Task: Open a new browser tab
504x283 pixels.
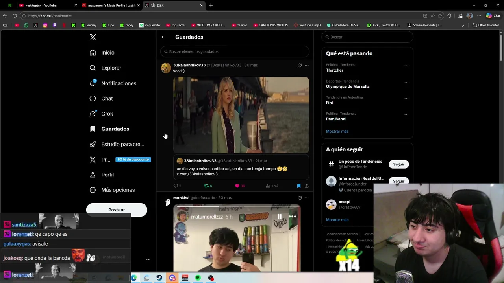Action: [211, 6]
